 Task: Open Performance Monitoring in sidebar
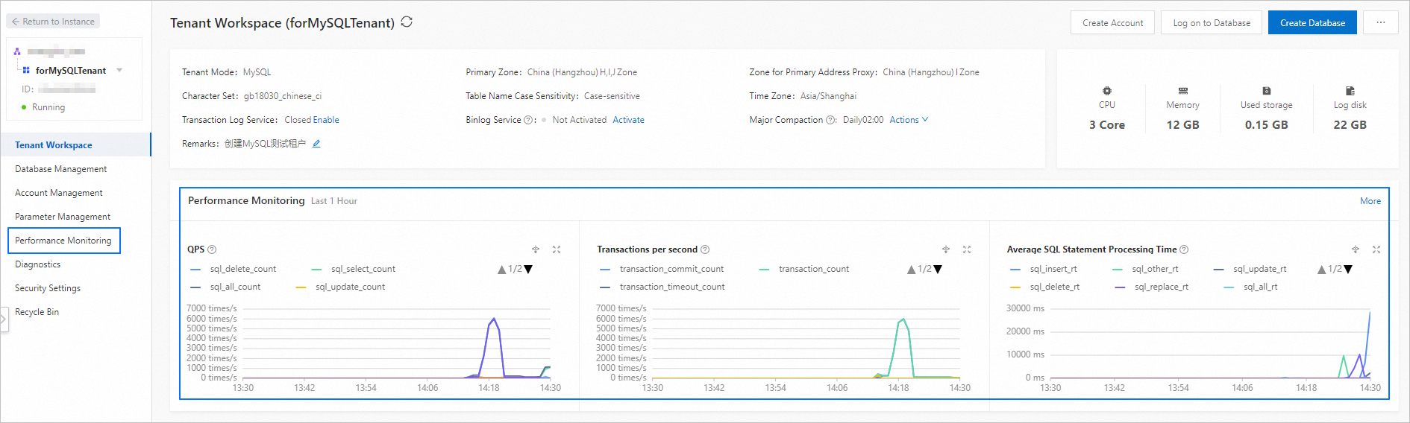(x=63, y=241)
